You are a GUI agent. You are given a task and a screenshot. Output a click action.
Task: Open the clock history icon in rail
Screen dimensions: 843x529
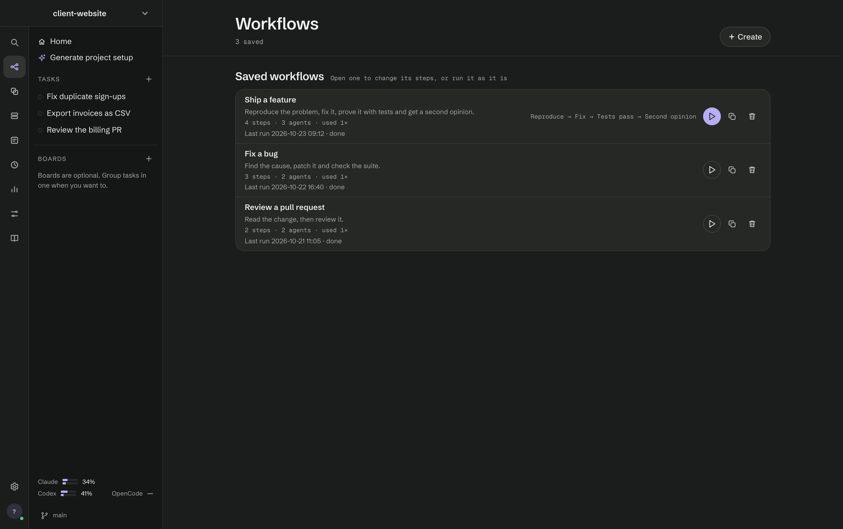(x=14, y=165)
